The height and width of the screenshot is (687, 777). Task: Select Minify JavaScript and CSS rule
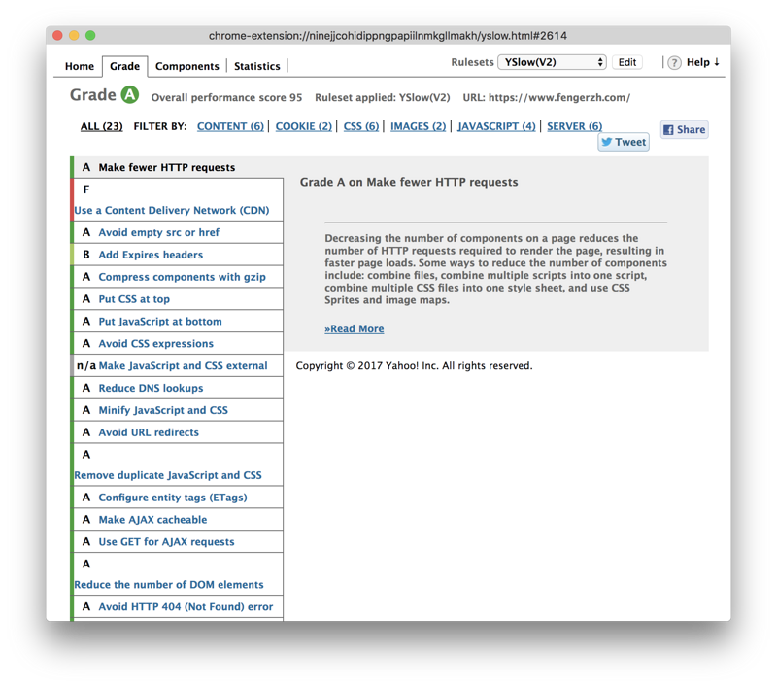(178, 410)
